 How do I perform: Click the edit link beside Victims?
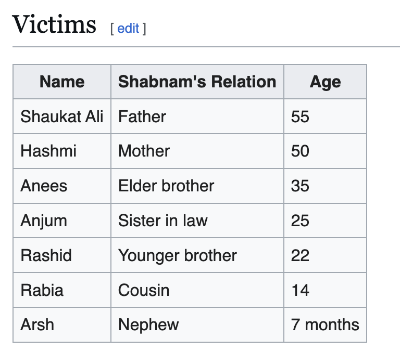(x=128, y=28)
